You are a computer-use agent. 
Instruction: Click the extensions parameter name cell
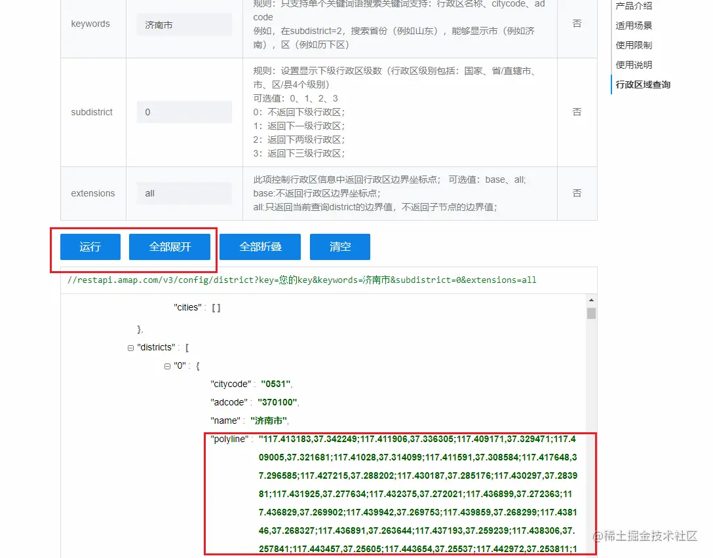coord(93,194)
